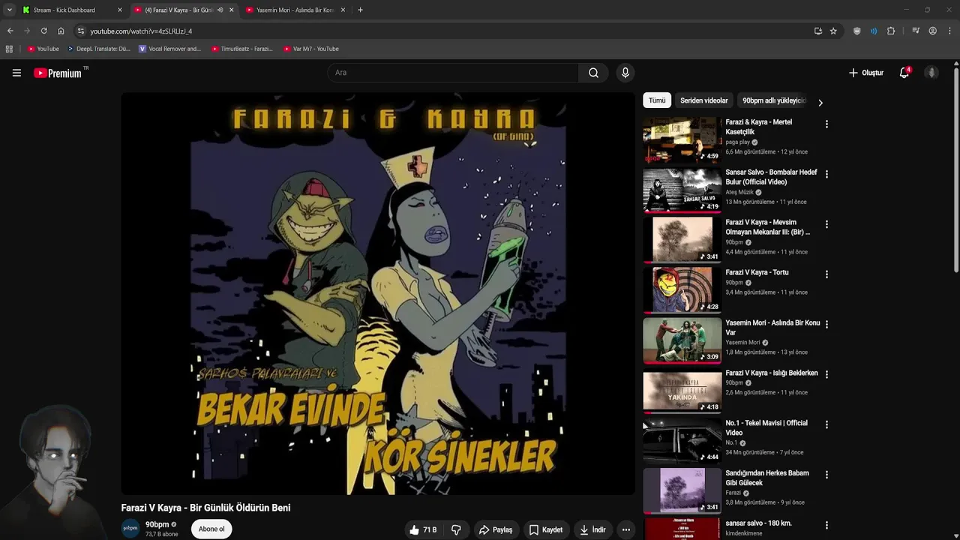960x540 pixels.
Task: Open TimurBeatz - Farazi bookmark
Action: coord(241,49)
